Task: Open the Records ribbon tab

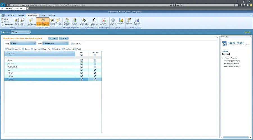Action: [11, 15]
